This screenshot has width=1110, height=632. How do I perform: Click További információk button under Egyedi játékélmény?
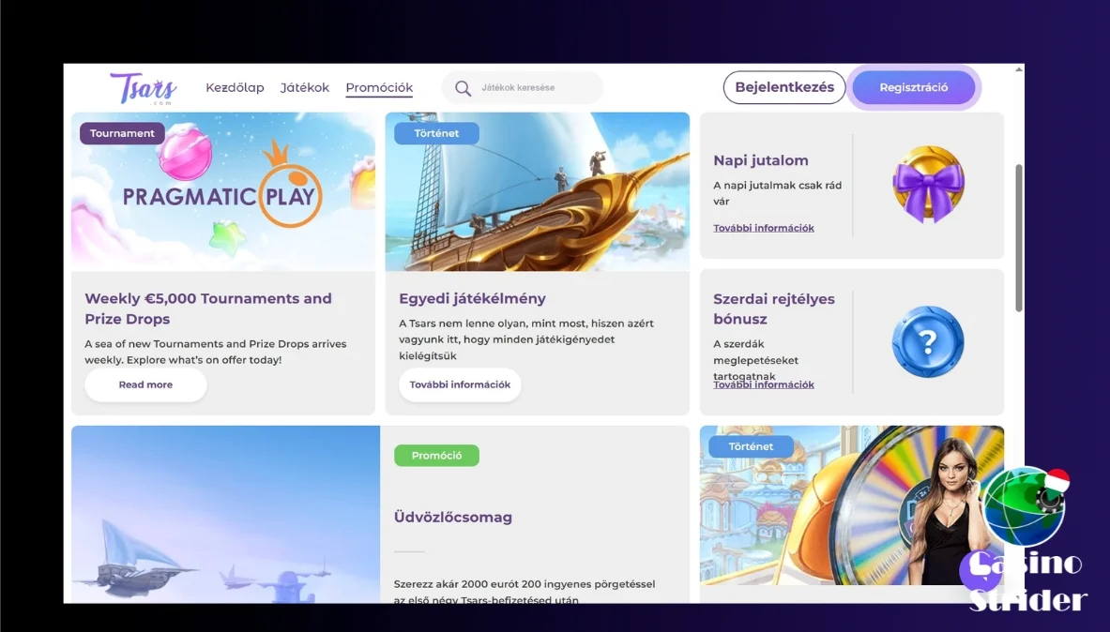coord(460,384)
